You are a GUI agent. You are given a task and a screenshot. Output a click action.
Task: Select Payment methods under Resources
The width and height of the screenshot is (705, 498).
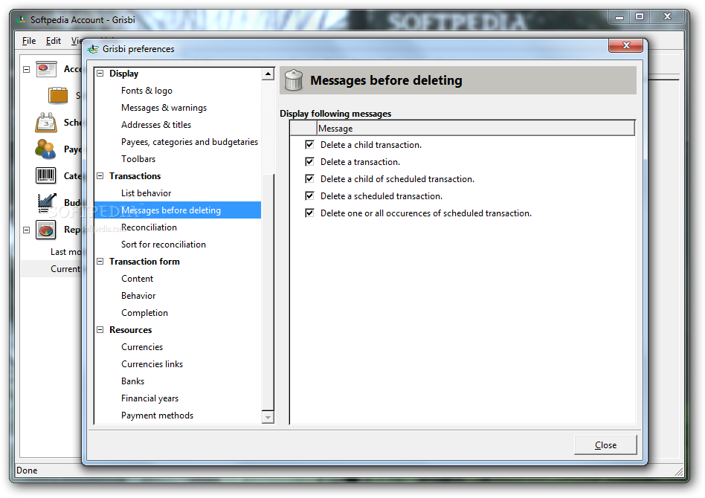tap(158, 415)
